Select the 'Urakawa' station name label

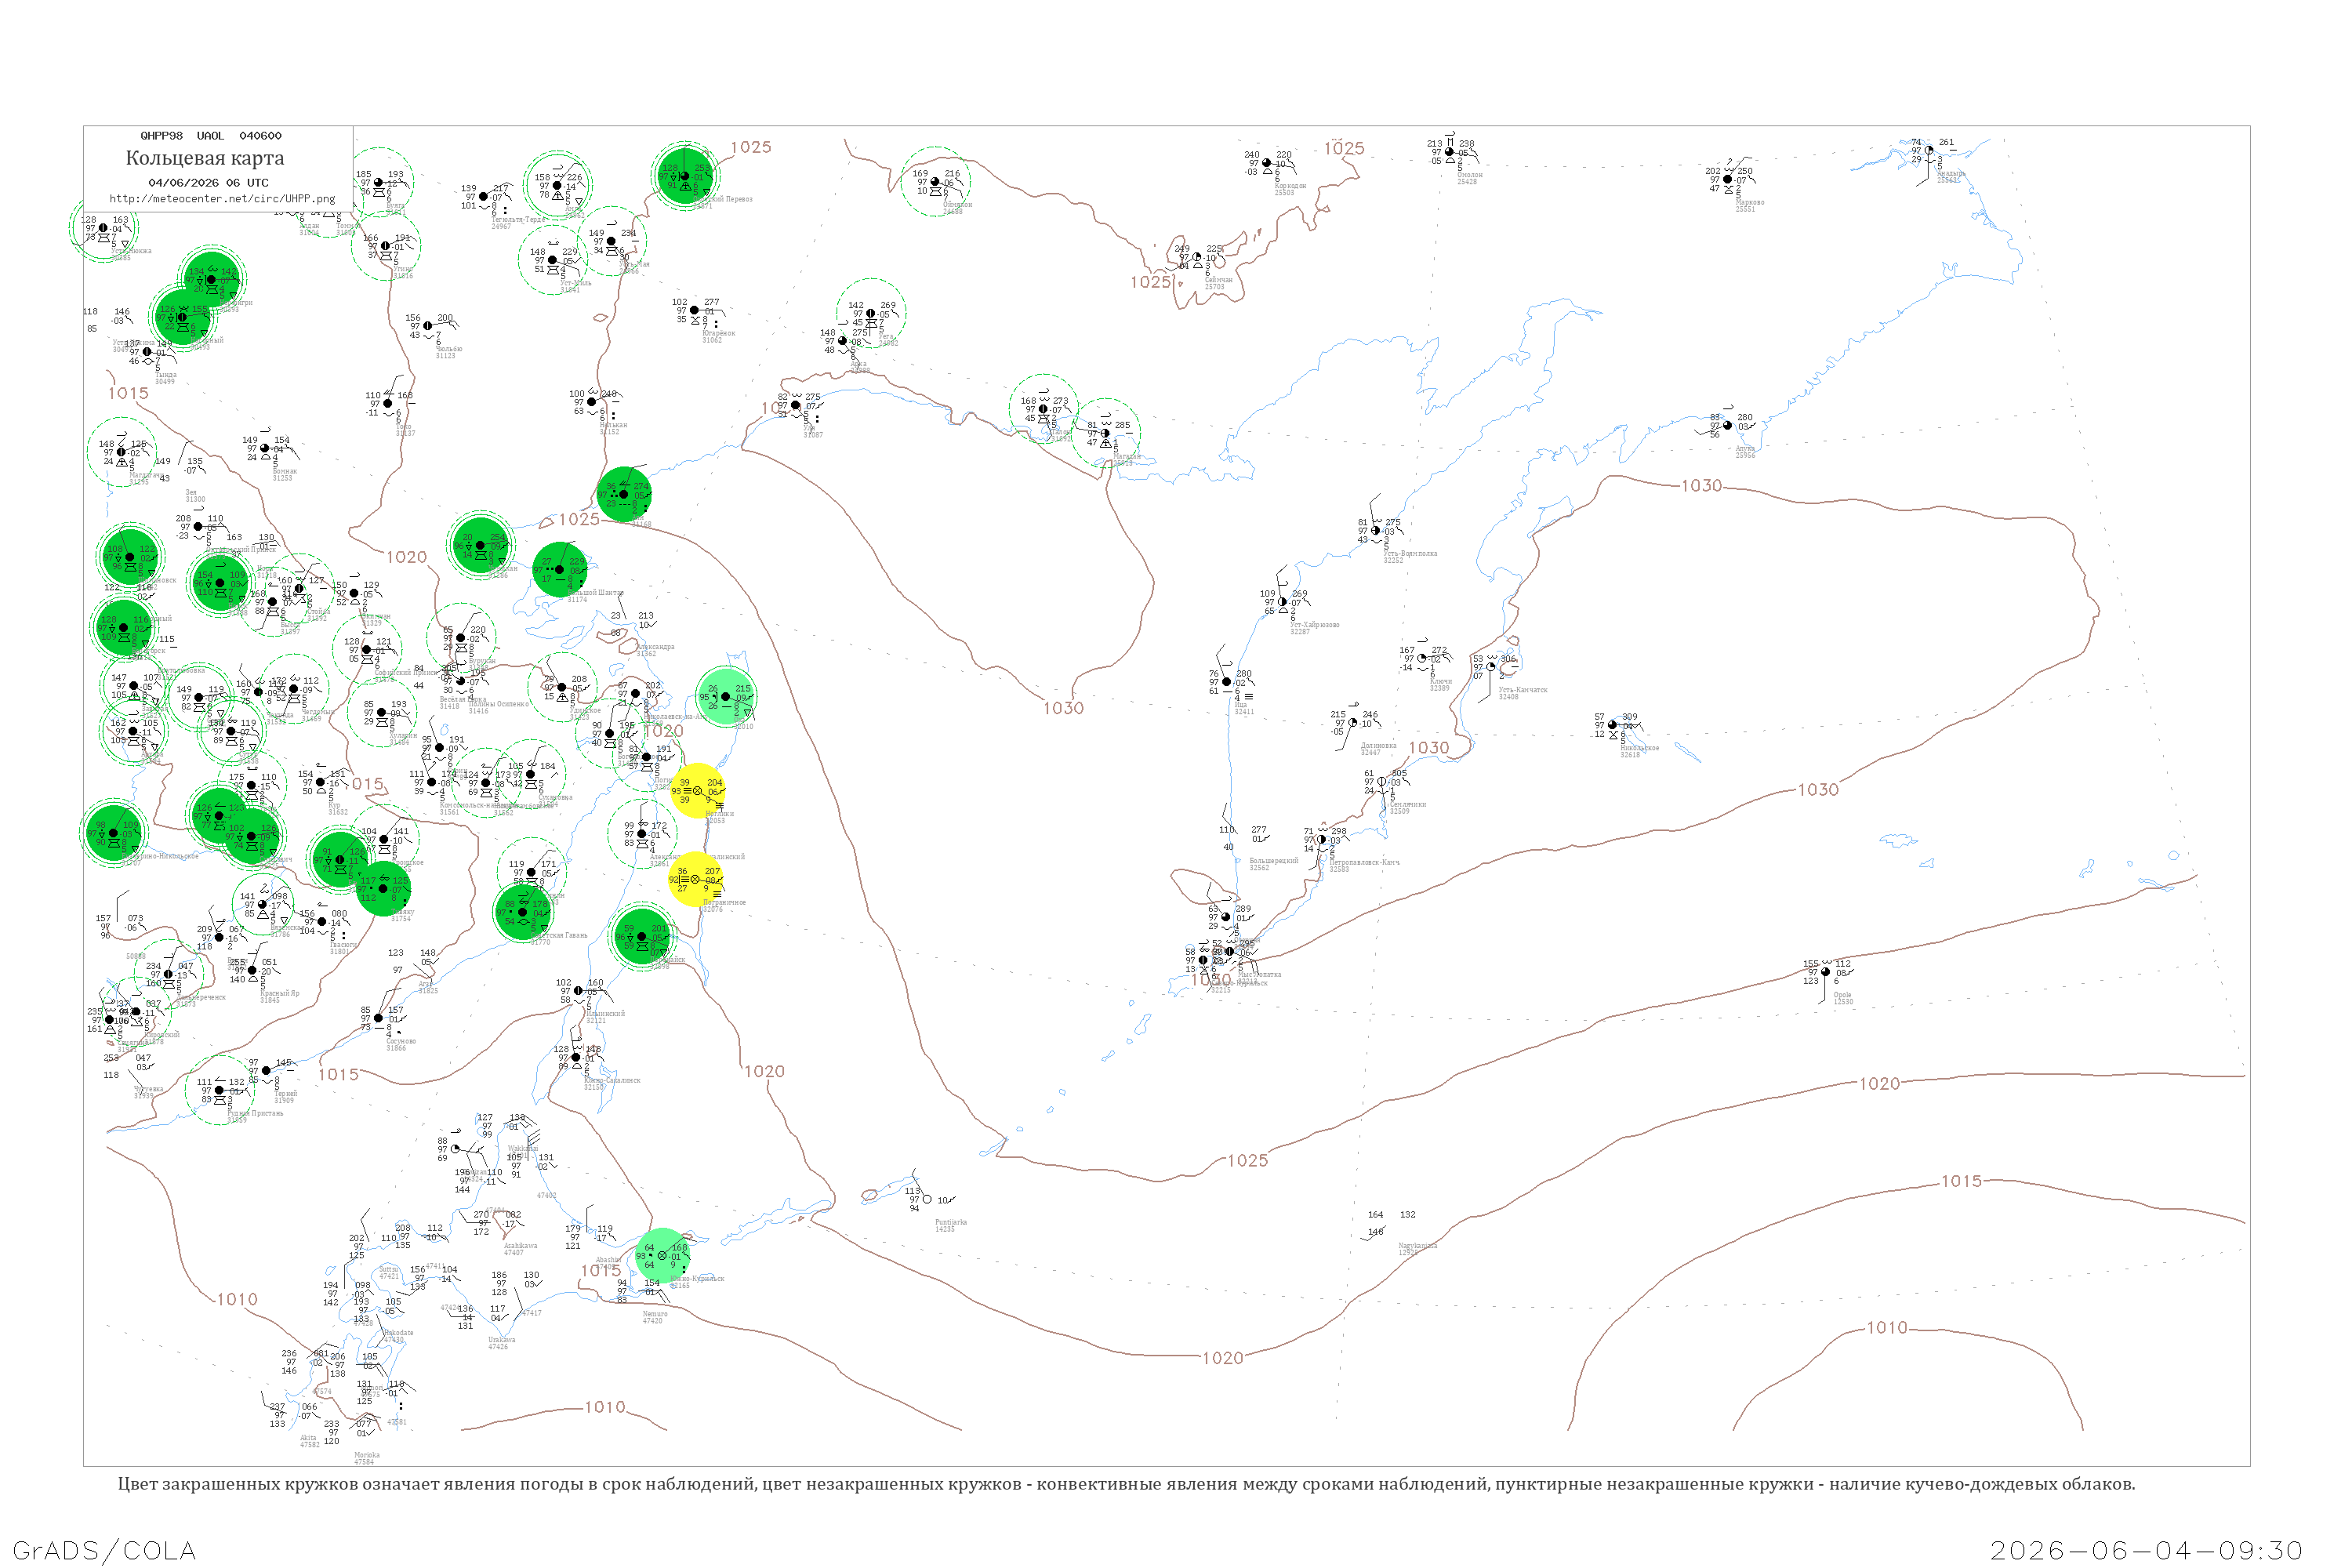click(x=502, y=1340)
